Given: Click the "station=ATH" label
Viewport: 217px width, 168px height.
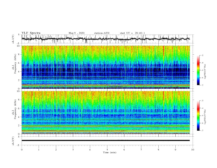Looking at the screenshot, I should [102, 33].
